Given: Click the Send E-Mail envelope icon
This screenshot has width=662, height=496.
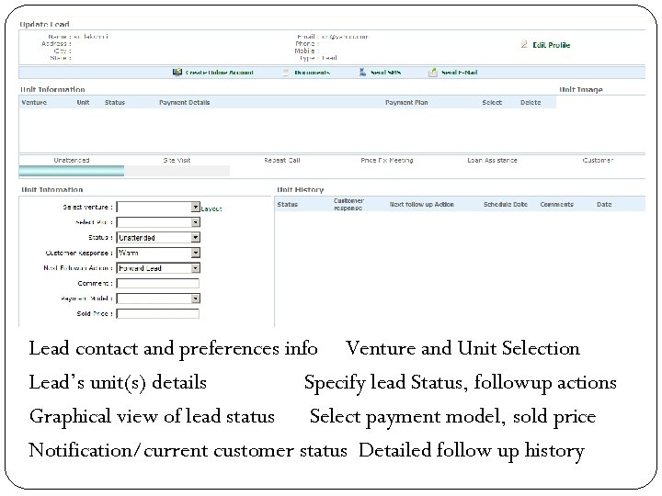Looking at the screenshot, I should coord(433,73).
